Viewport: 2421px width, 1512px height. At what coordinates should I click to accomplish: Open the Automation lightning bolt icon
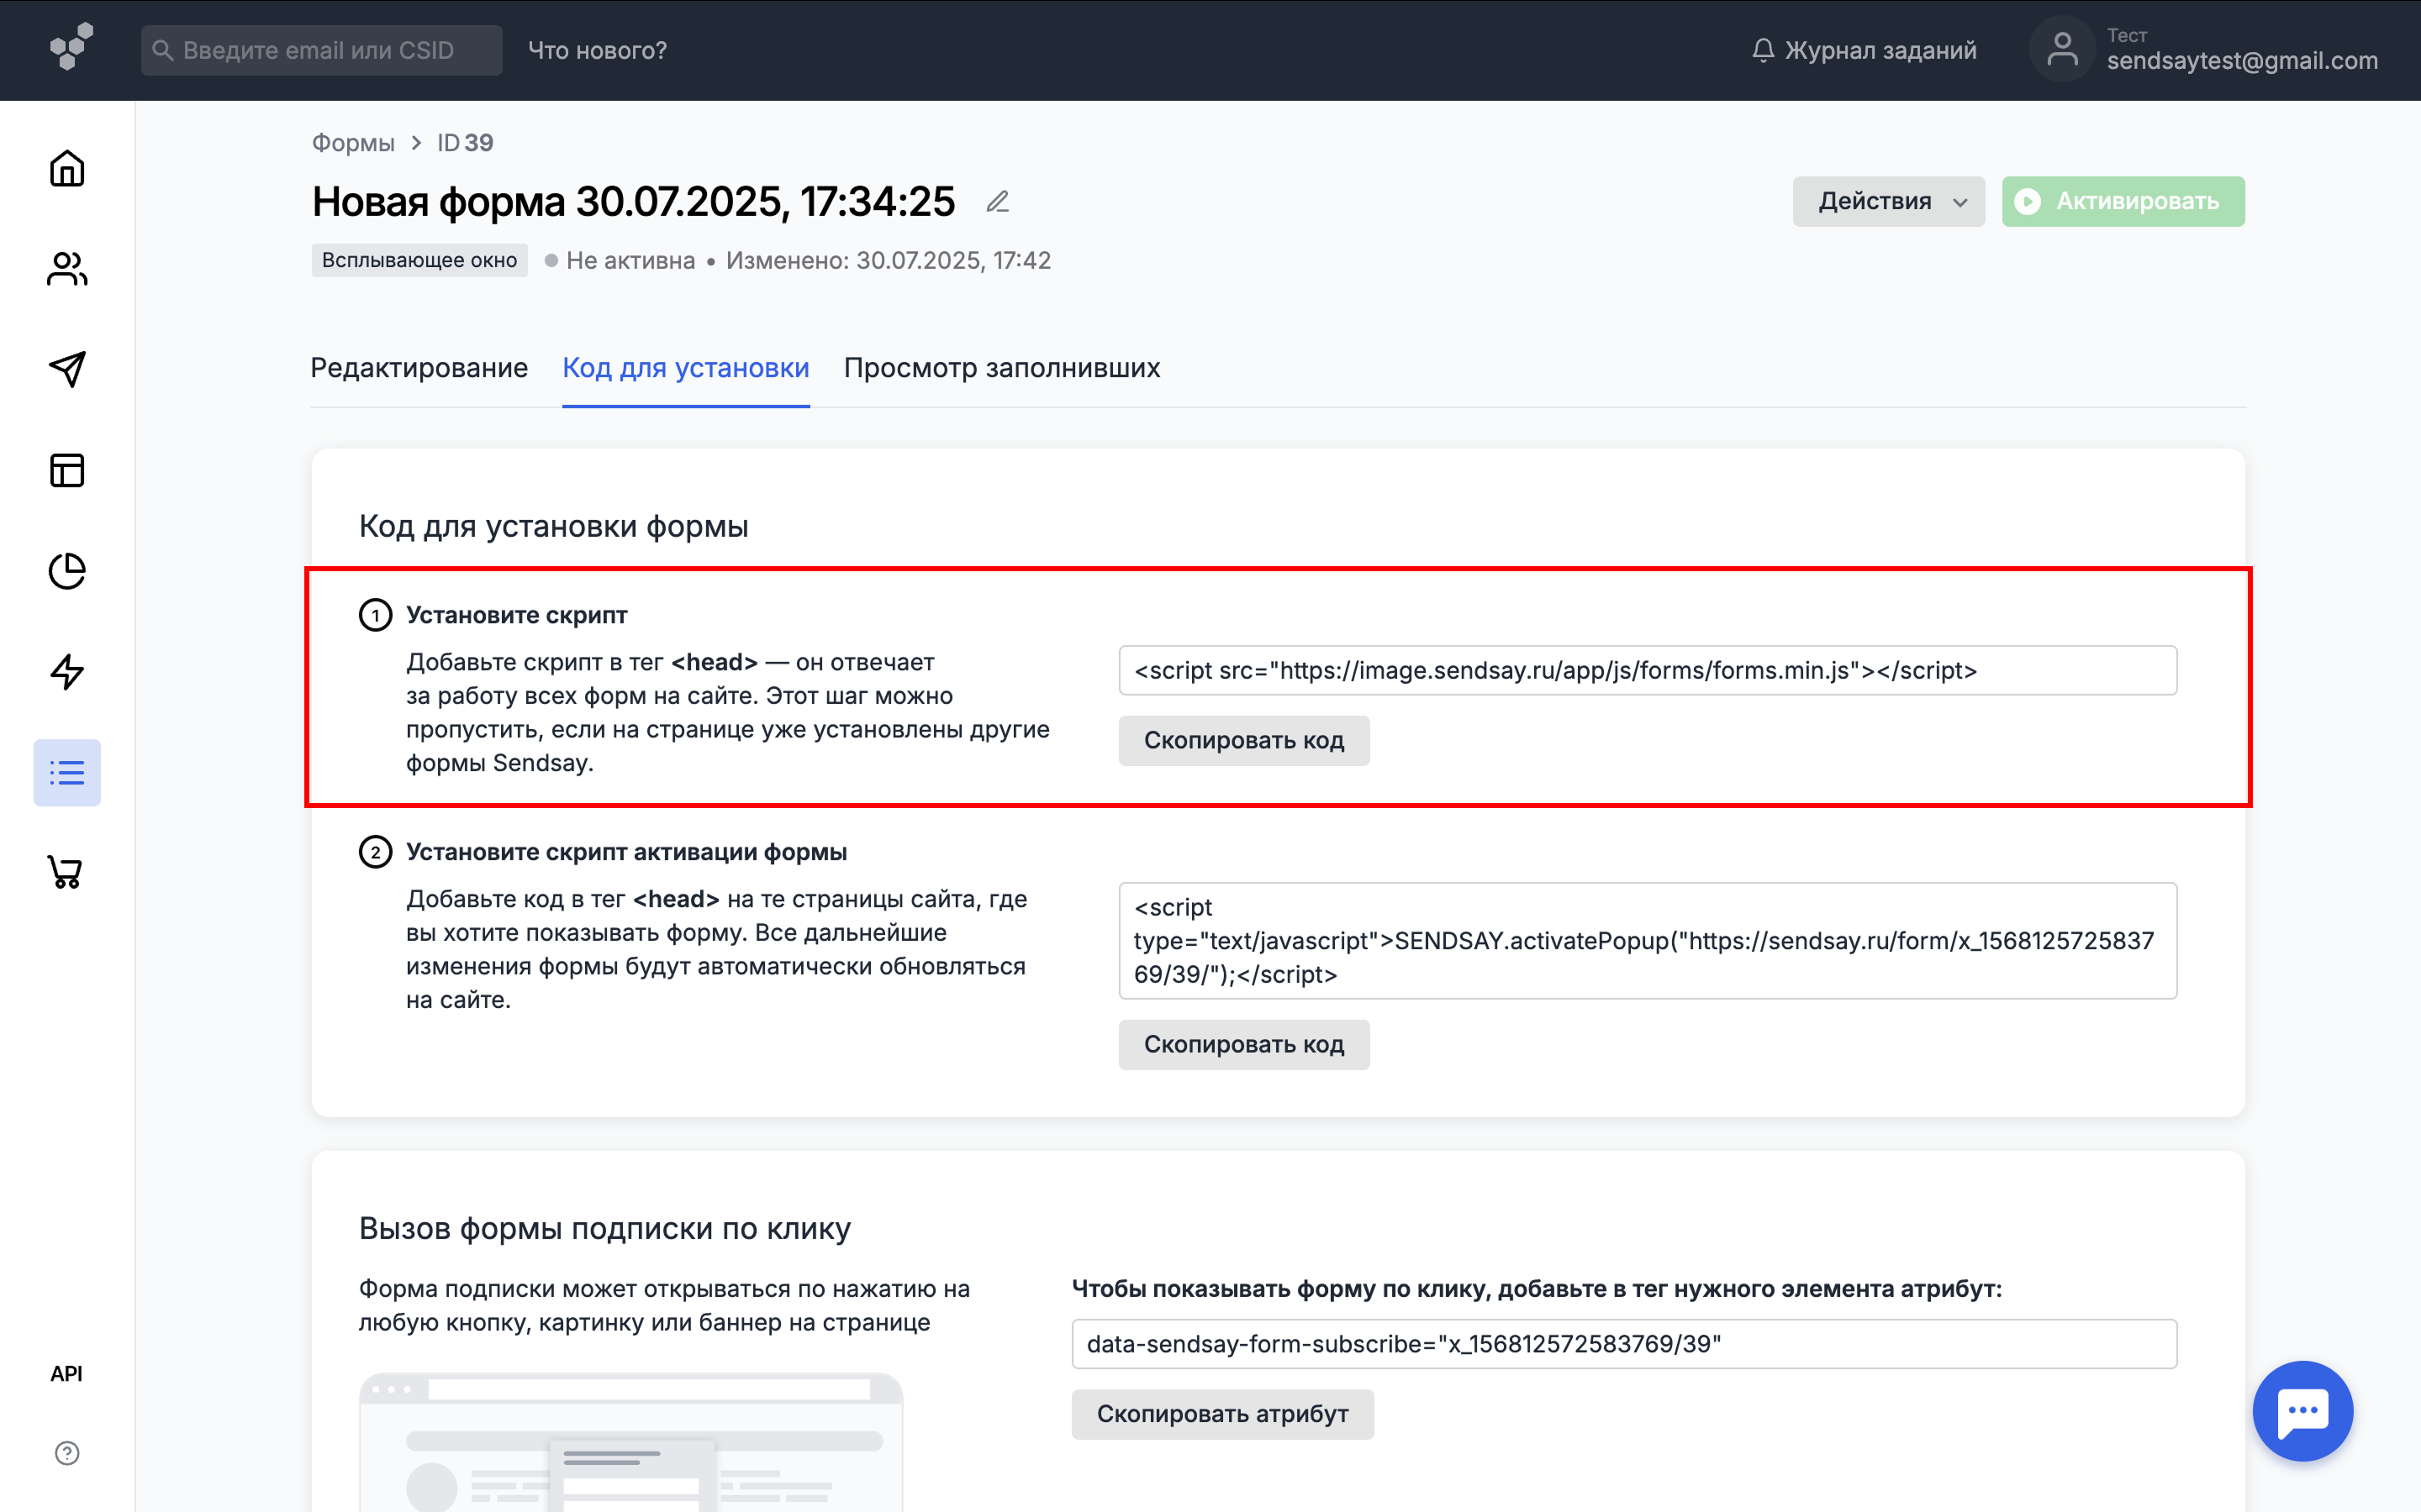[67, 672]
